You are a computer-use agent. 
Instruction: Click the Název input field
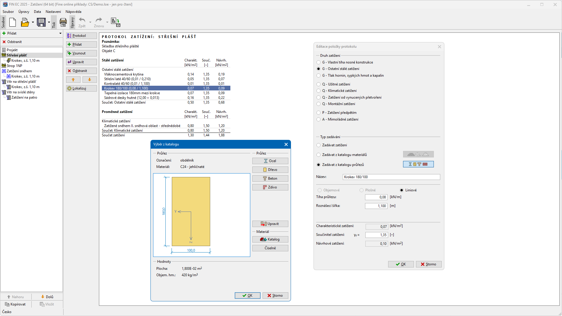click(x=391, y=177)
